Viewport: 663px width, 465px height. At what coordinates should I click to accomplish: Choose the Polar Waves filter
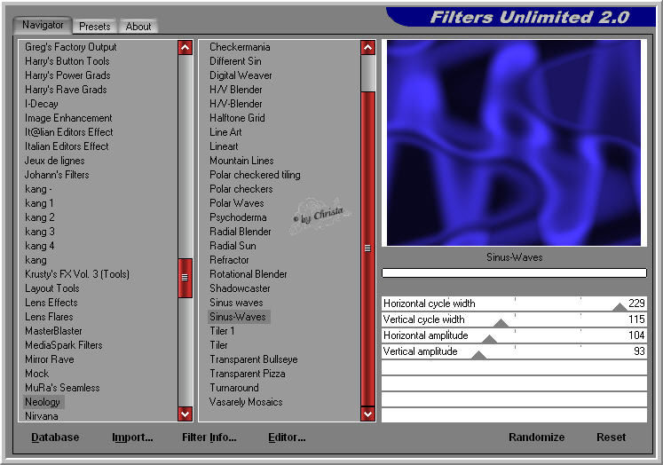[x=237, y=203]
